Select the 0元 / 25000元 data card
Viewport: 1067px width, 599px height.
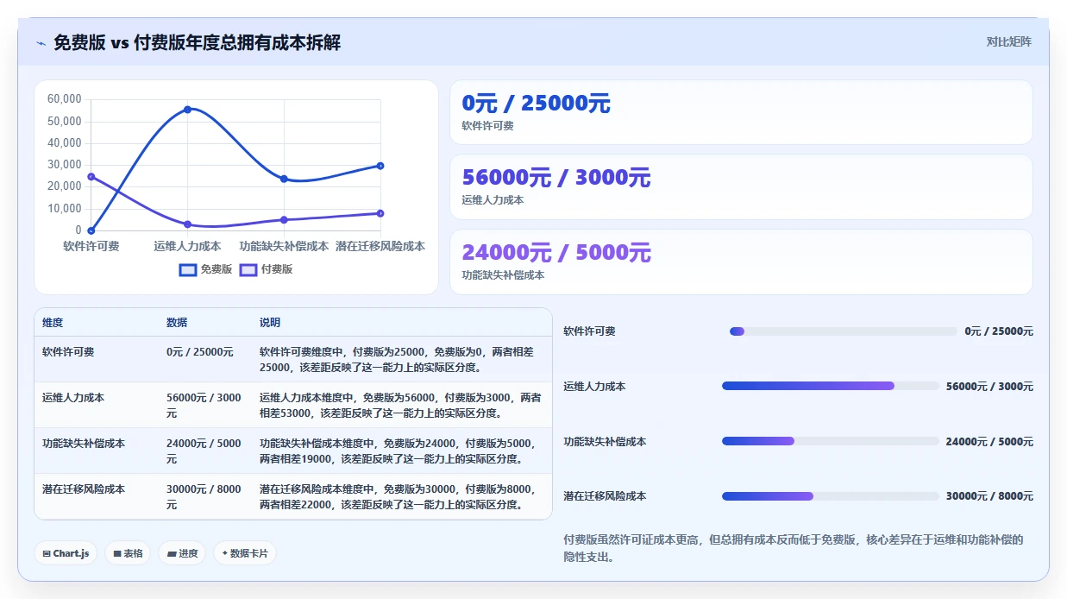(x=741, y=112)
